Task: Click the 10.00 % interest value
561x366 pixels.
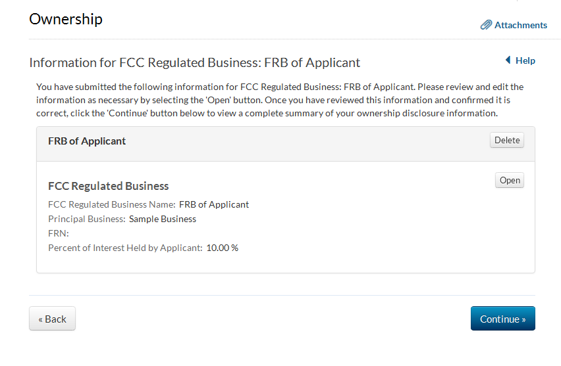Action: coord(222,248)
